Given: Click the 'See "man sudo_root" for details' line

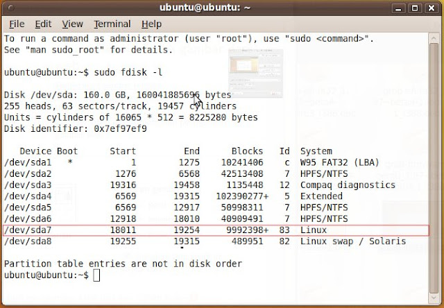Looking at the screenshot, I should click(88, 50).
